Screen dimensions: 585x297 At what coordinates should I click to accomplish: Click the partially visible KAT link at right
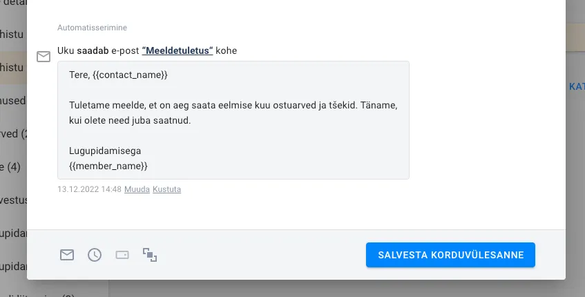tap(575, 87)
